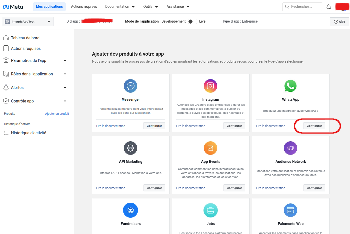Screen dimensions: 350x234
Task: Click the Messenger product icon
Action: pos(130,86)
